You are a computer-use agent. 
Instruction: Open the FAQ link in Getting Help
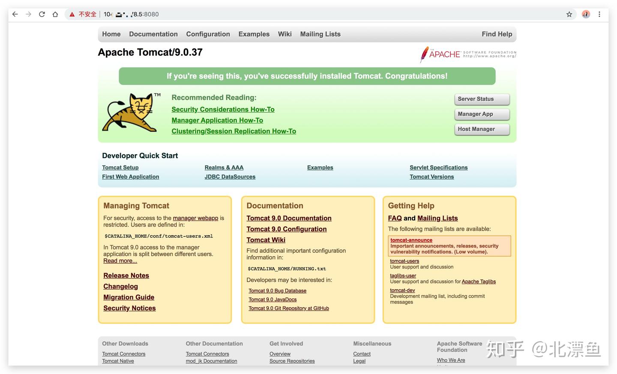(395, 218)
